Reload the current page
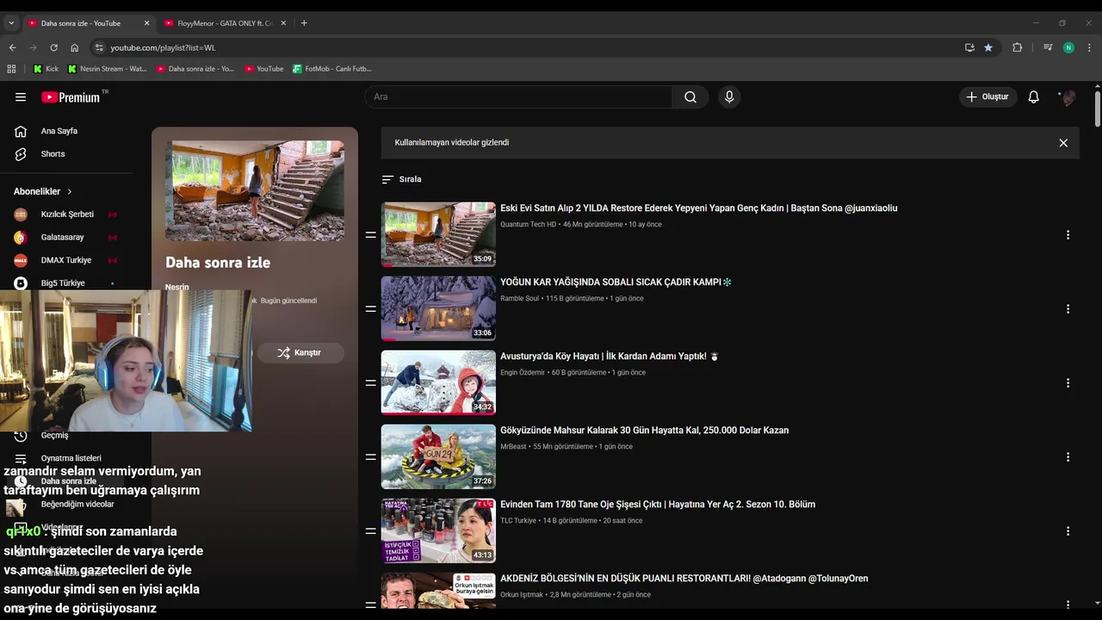Viewport: 1102px width, 620px height. (53, 48)
